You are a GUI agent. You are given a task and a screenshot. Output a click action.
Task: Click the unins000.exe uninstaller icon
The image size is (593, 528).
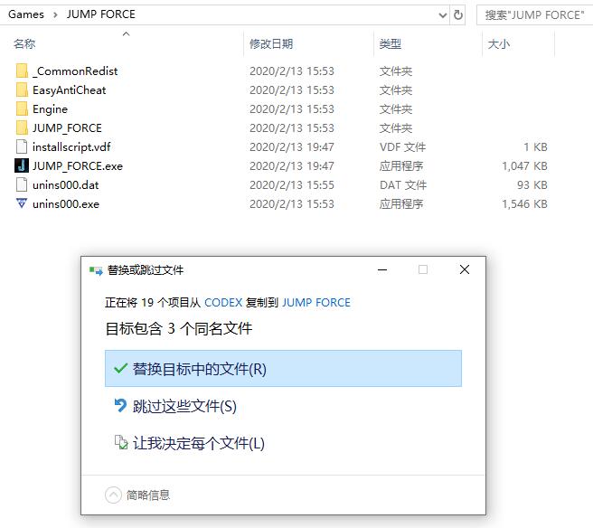click(22, 203)
